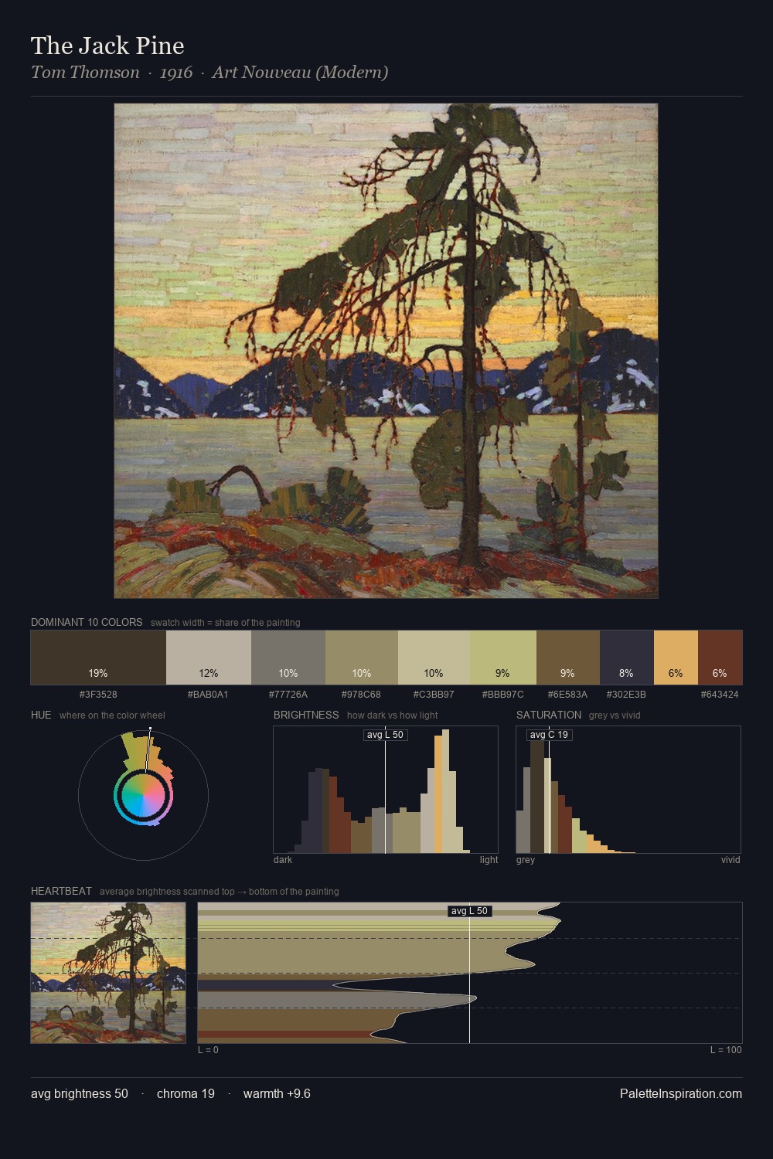Image resolution: width=773 pixels, height=1159 pixels.
Task: Click the brown #6E583A swatch
Action: [x=568, y=658]
